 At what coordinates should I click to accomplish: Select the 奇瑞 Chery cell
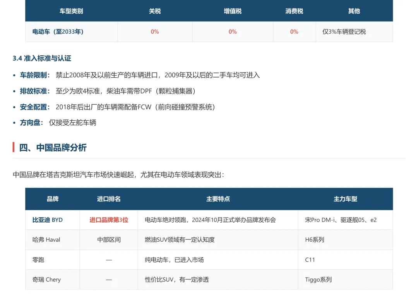coord(53,280)
